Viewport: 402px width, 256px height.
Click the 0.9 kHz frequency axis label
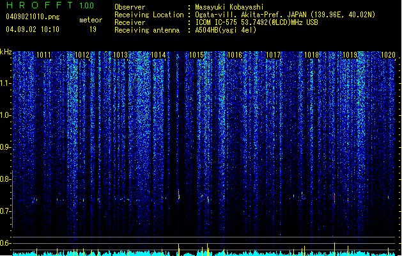(x=6, y=147)
